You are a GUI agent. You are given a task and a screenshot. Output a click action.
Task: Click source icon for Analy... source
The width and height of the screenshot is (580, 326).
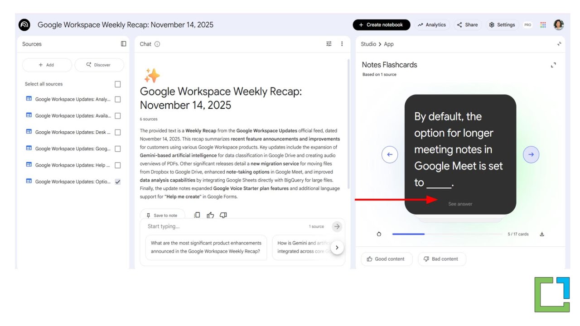point(29,99)
